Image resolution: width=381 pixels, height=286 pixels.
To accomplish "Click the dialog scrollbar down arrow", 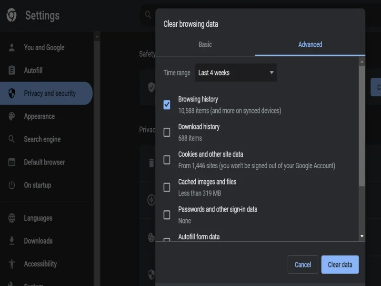I will pyautogui.click(x=362, y=236).
